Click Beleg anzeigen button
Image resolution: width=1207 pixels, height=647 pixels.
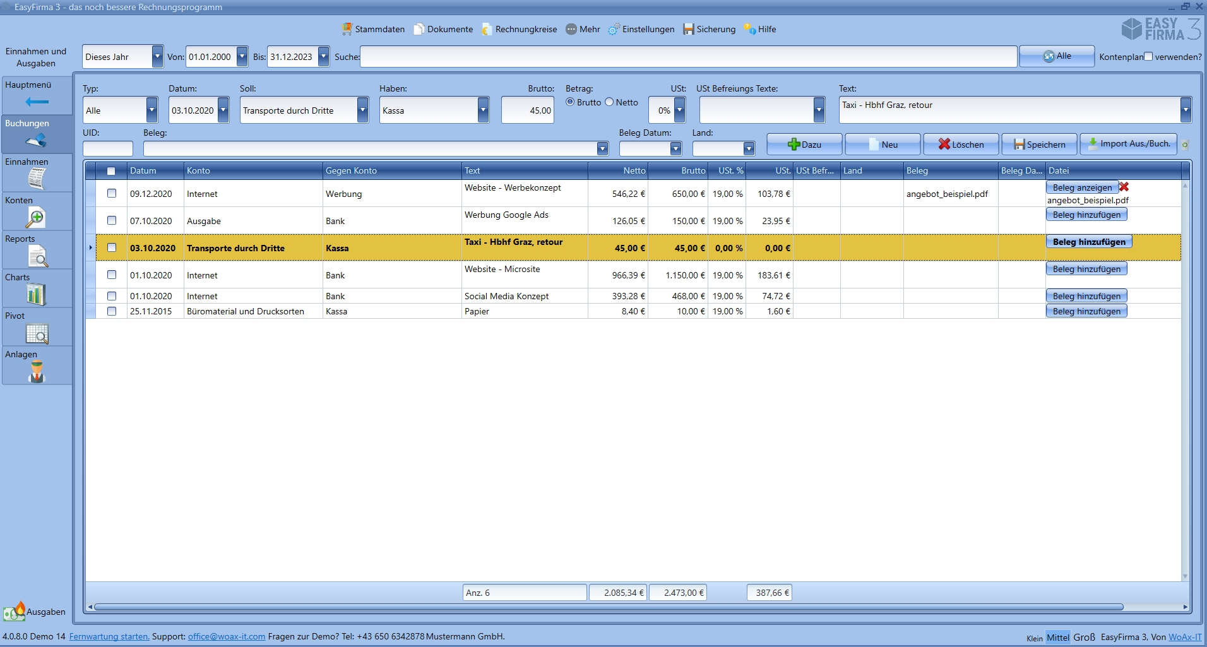tap(1082, 187)
